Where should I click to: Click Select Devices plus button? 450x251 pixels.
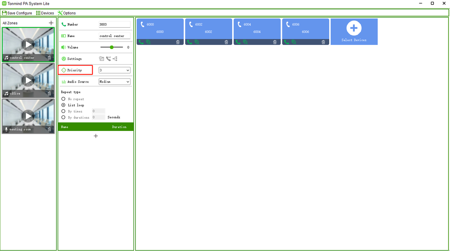354,28
